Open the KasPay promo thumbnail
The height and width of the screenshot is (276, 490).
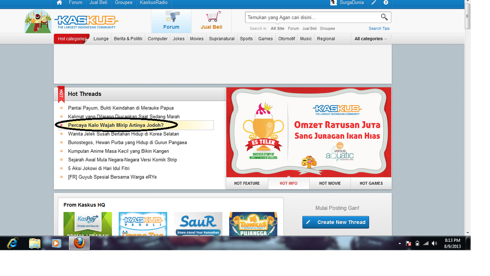tap(88, 224)
